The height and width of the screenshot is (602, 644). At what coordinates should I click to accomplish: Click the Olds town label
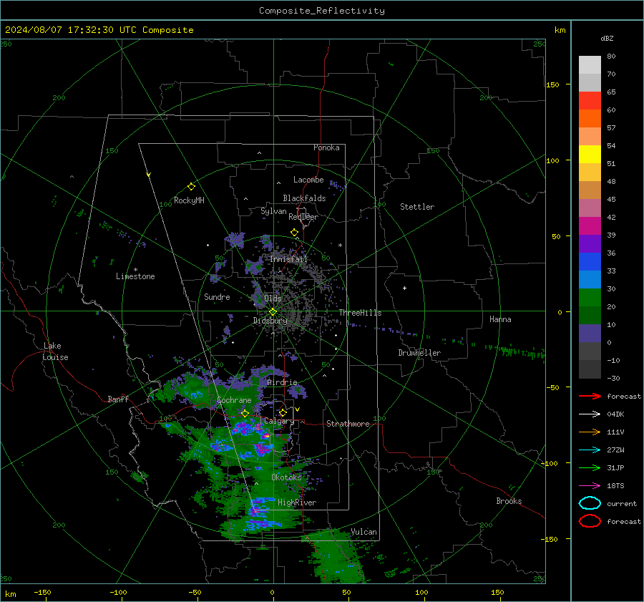click(273, 298)
